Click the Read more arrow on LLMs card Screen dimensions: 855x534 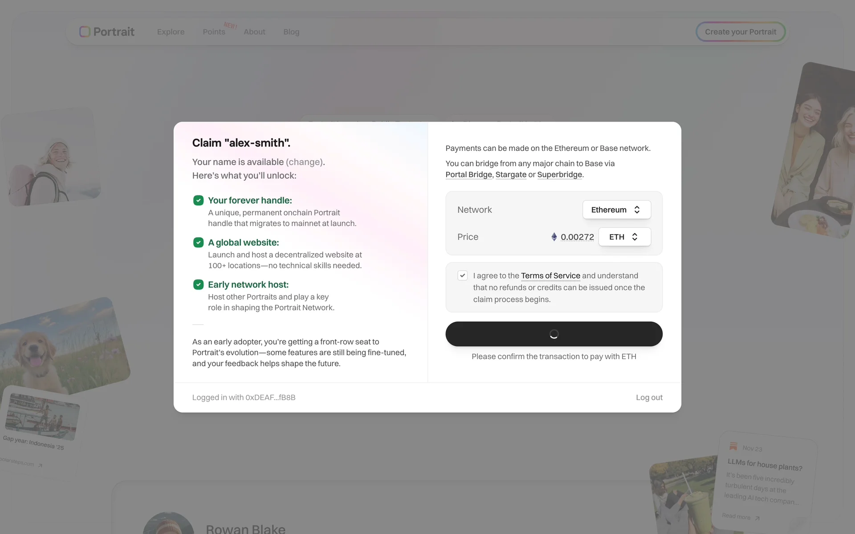click(x=757, y=518)
